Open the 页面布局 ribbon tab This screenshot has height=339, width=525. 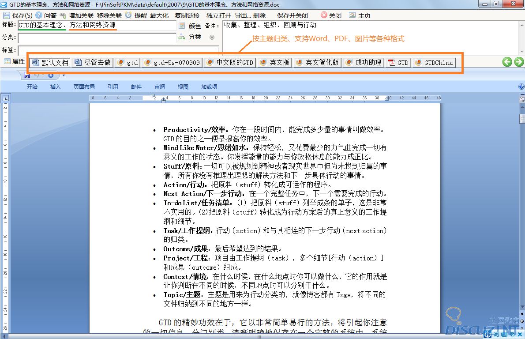coord(84,87)
